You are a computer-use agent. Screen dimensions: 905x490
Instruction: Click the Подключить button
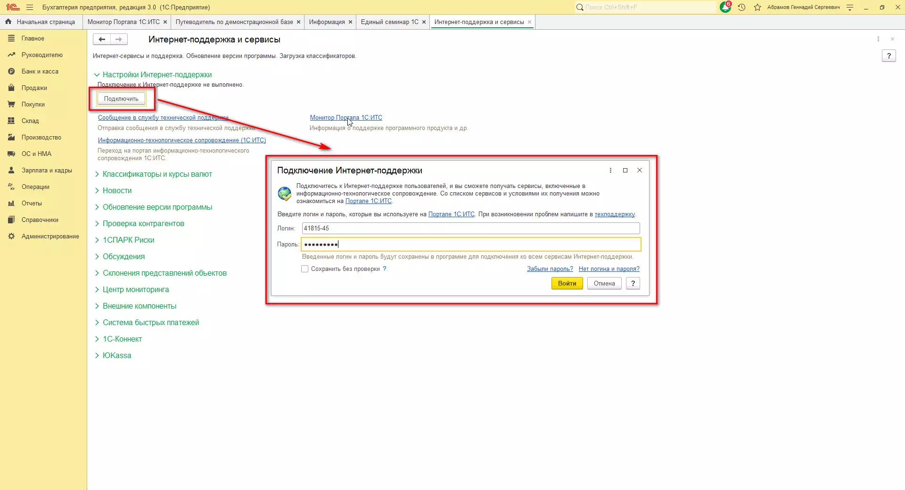121,99
